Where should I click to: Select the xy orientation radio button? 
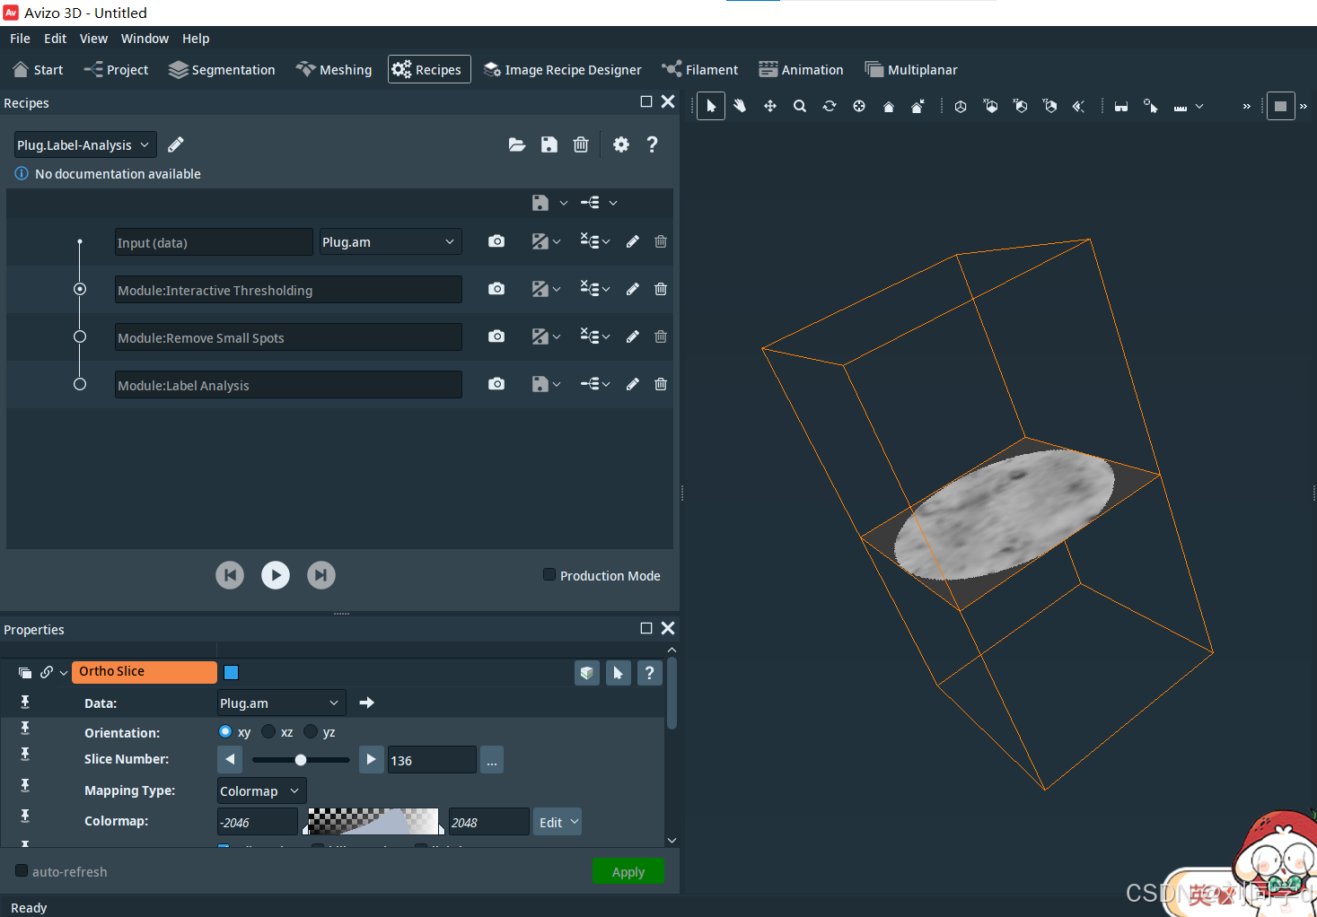point(225,731)
